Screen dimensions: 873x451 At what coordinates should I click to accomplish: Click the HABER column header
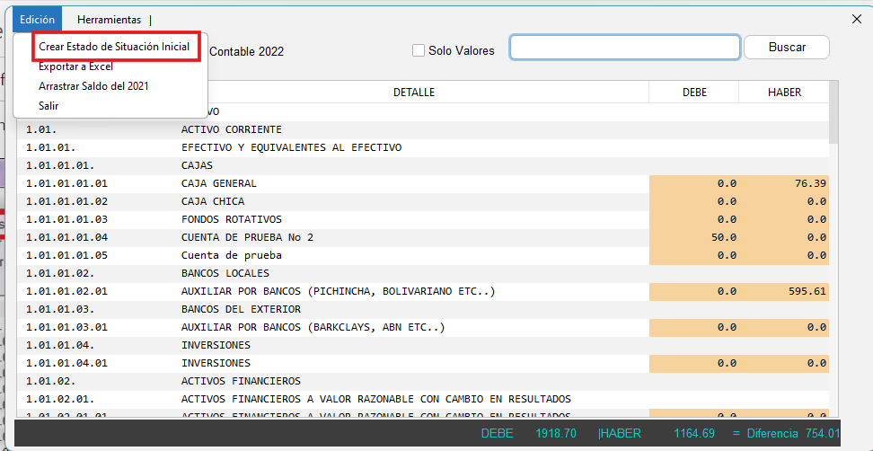click(x=783, y=93)
